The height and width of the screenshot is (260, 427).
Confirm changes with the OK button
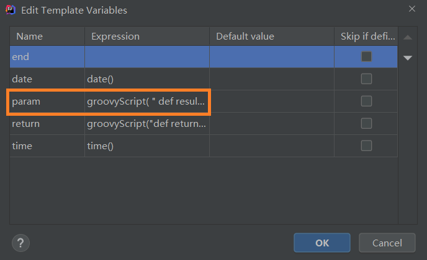pyautogui.click(x=322, y=243)
